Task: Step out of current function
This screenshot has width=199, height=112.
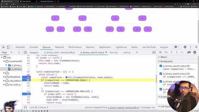Action: tap(177, 52)
